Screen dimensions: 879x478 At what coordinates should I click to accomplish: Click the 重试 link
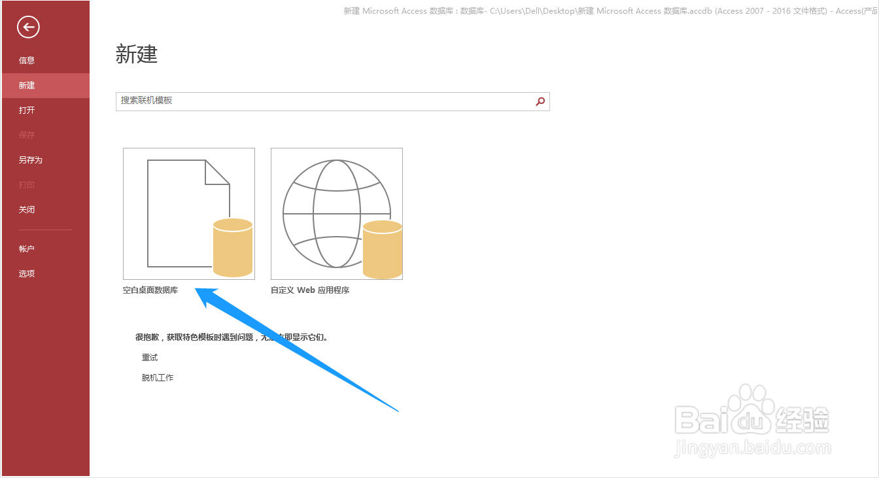pos(150,358)
